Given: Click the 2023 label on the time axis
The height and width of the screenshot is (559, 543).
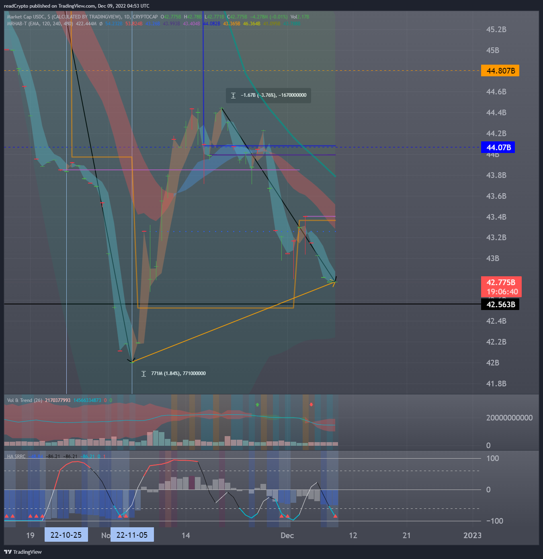Looking at the screenshot, I should (x=472, y=535).
